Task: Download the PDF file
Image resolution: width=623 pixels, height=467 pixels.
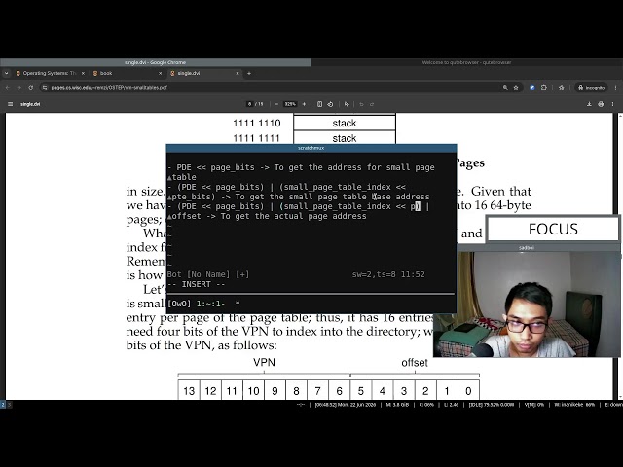Action: (589, 104)
